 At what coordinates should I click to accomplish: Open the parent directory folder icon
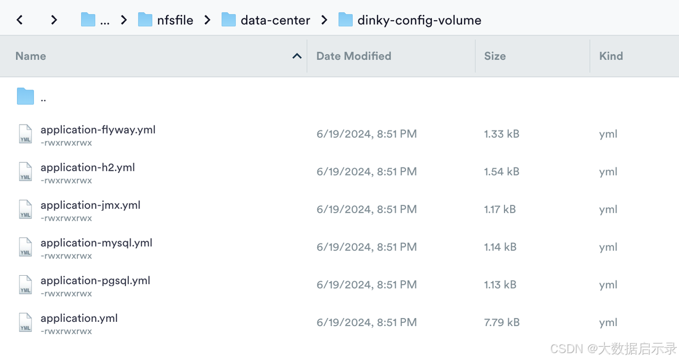pyautogui.click(x=25, y=96)
